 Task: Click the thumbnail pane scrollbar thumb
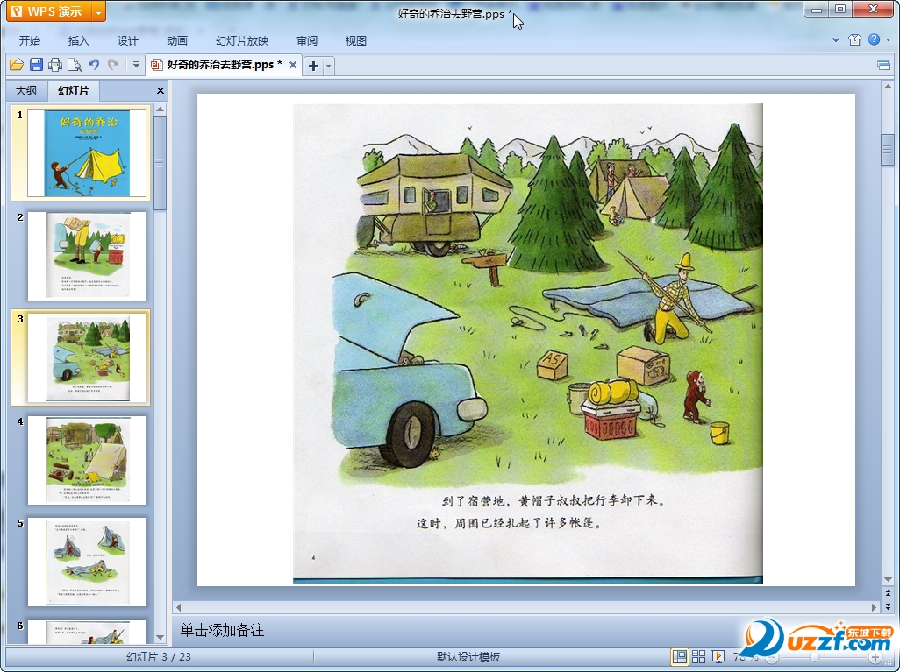pyautogui.click(x=161, y=163)
